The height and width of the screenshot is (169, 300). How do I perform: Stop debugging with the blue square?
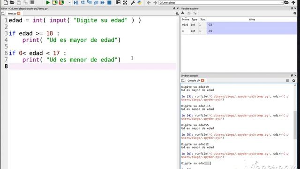coord(109,2)
